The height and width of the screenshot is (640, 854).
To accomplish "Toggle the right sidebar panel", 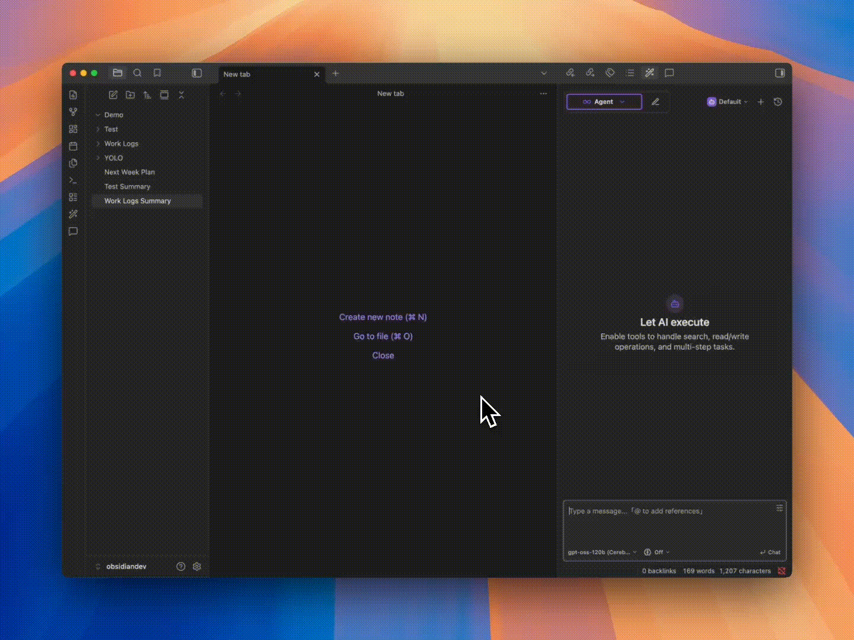I will tap(780, 73).
